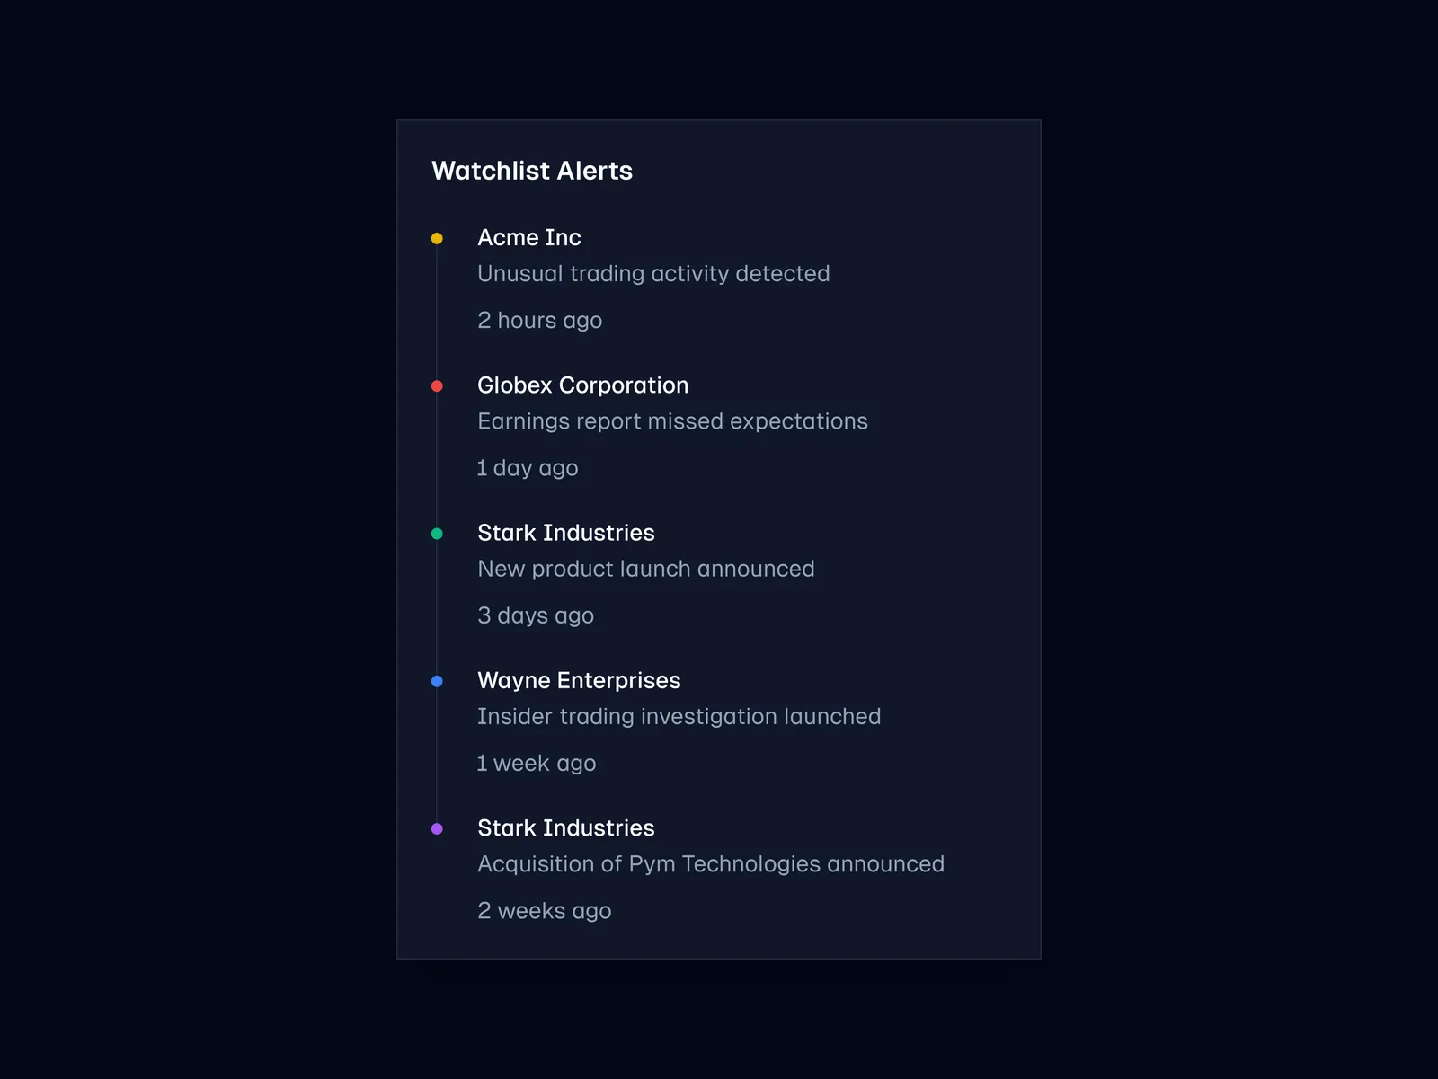
Task: Open the Wayne Enterprises alert title
Action: point(579,680)
